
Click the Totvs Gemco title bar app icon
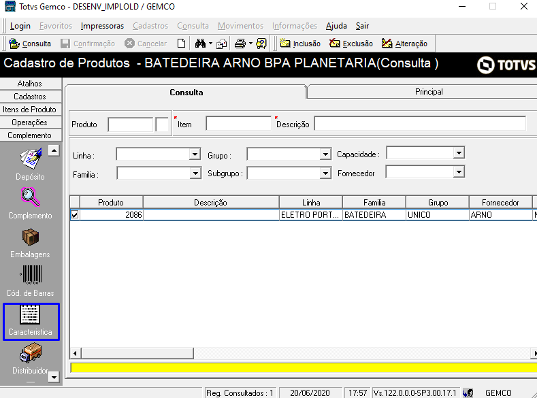click(x=10, y=6)
